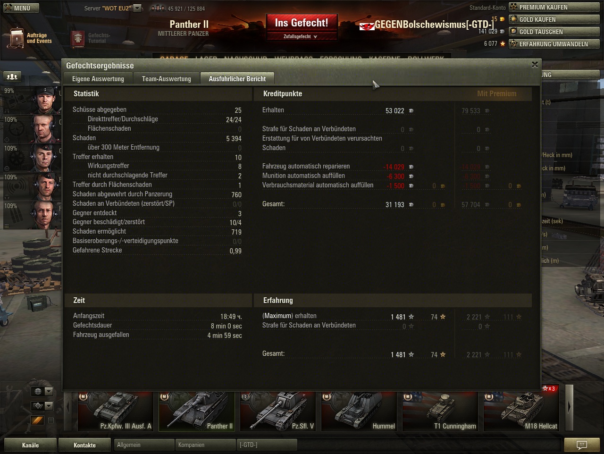Click the crew icons next to the player count
604x454 pixels.
coord(158,8)
